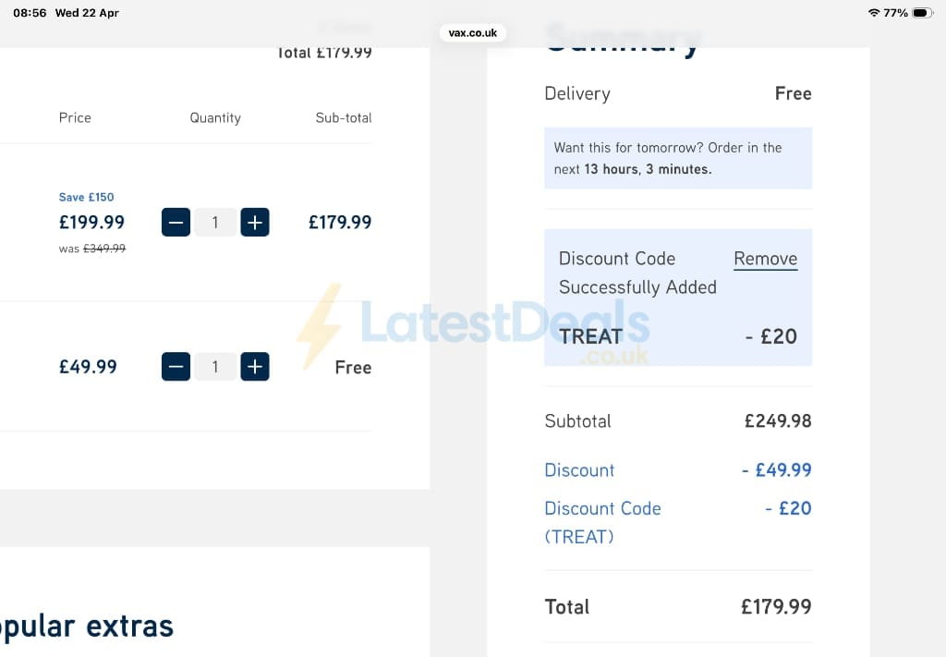Tap the Total £179.99 amount in summary
Screen dimensions: 946x657
(x=776, y=606)
